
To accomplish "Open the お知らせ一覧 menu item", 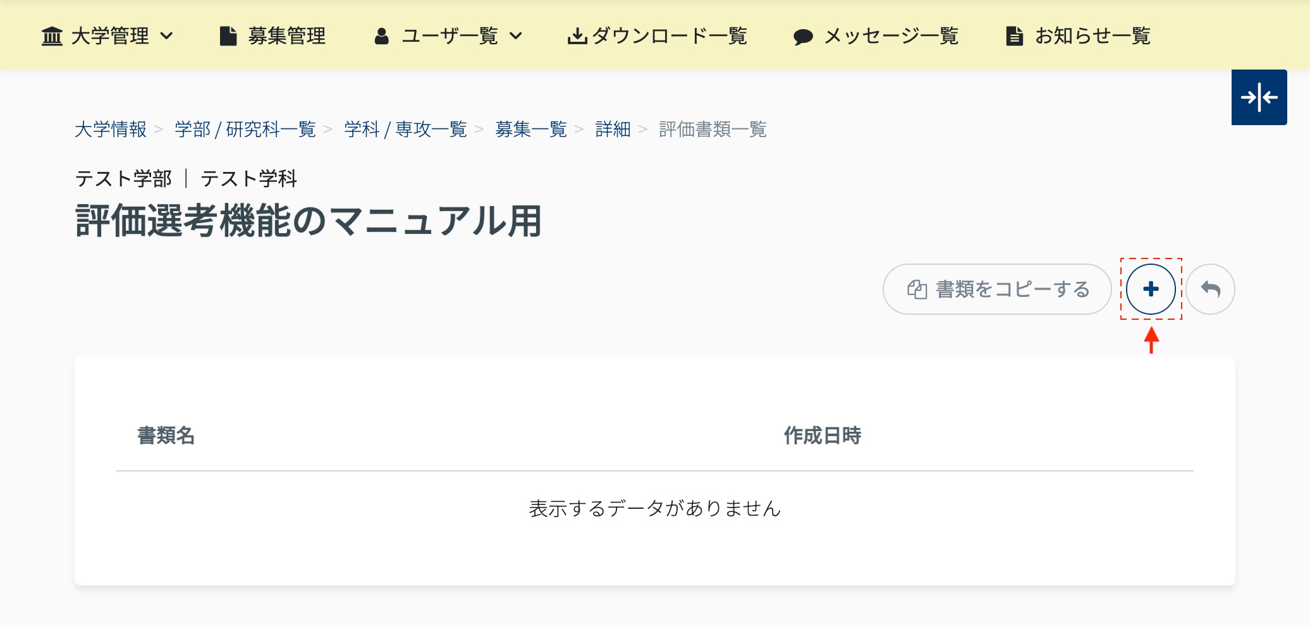I will click(1078, 36).
